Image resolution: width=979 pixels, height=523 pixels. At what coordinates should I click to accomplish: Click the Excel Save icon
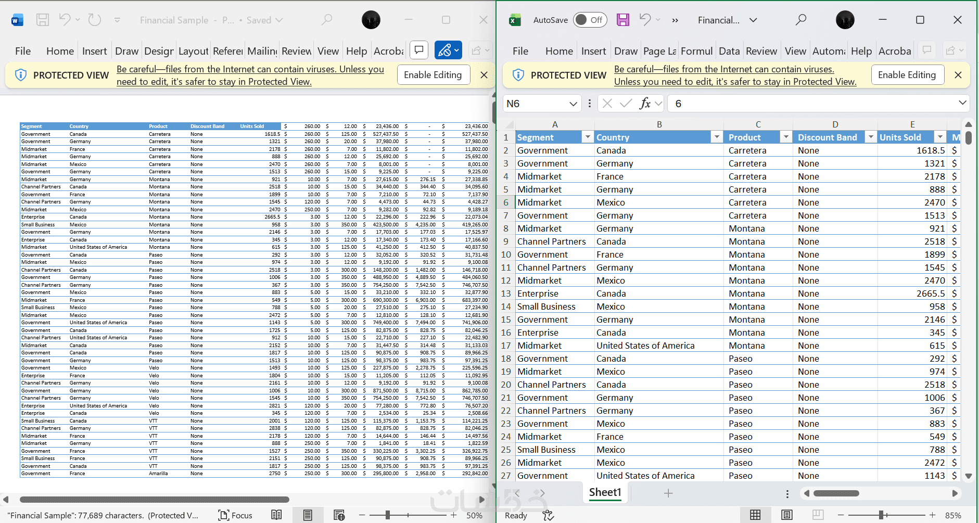pos(623,20)
